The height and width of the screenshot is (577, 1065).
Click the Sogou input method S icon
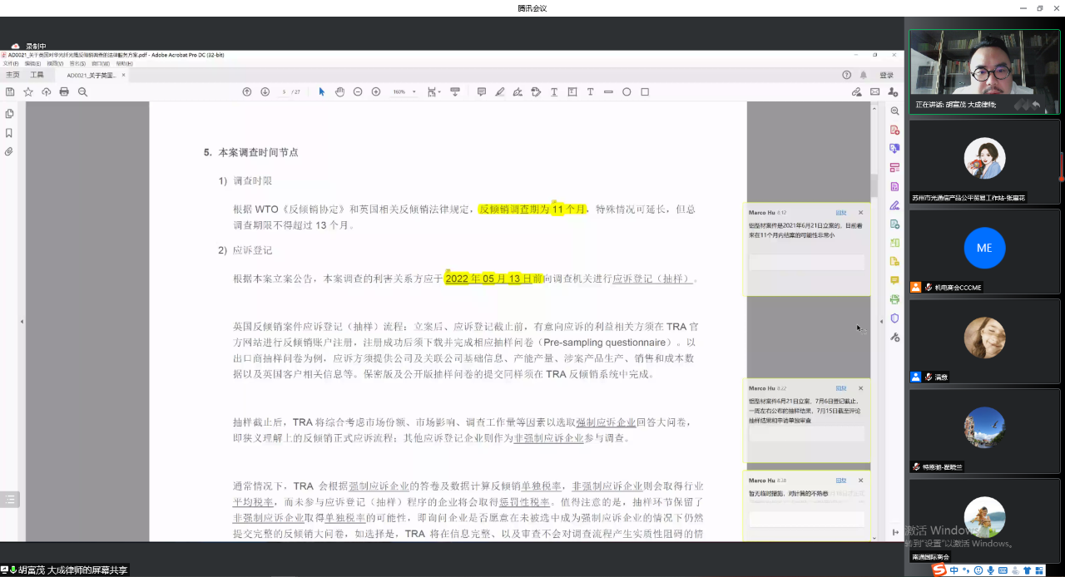pos(939,570)
